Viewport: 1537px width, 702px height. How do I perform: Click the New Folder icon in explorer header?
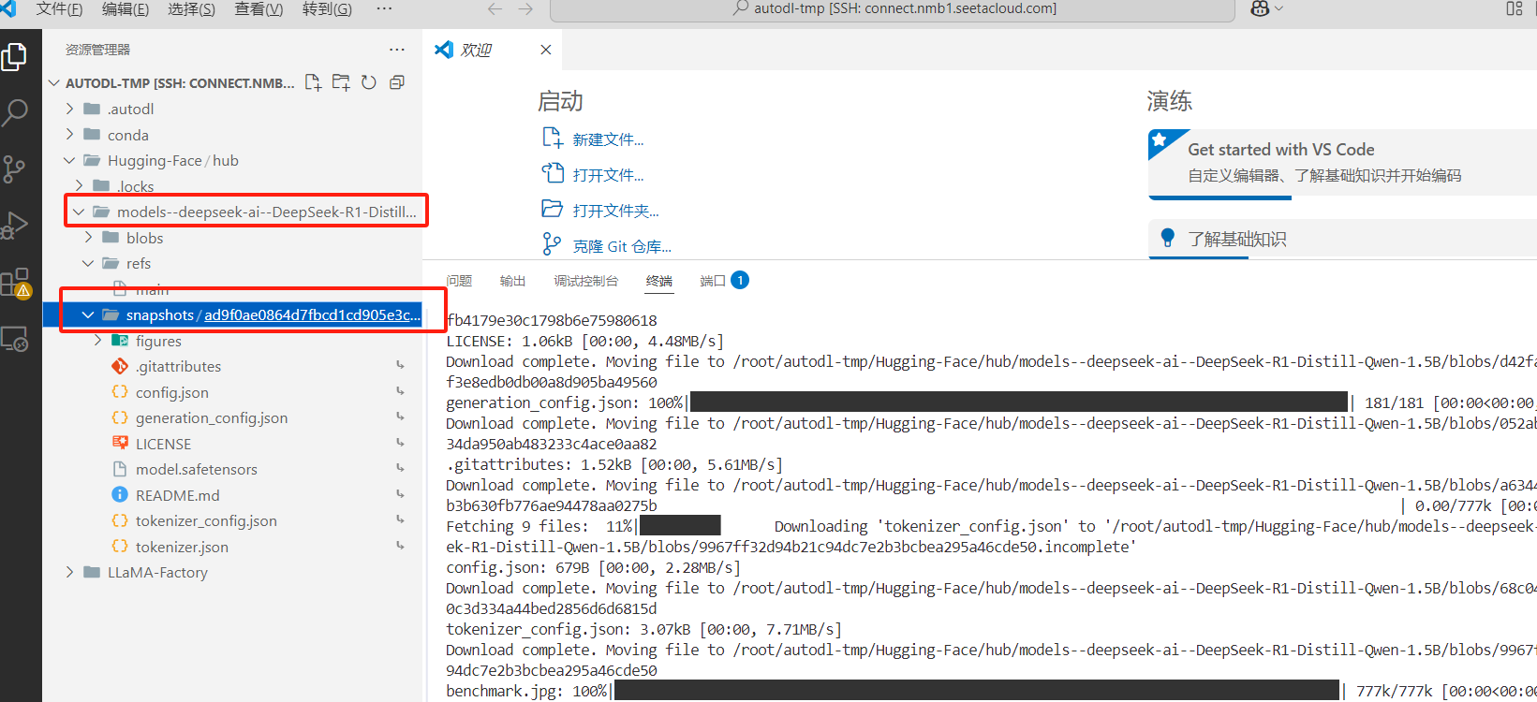click(341, 82)
